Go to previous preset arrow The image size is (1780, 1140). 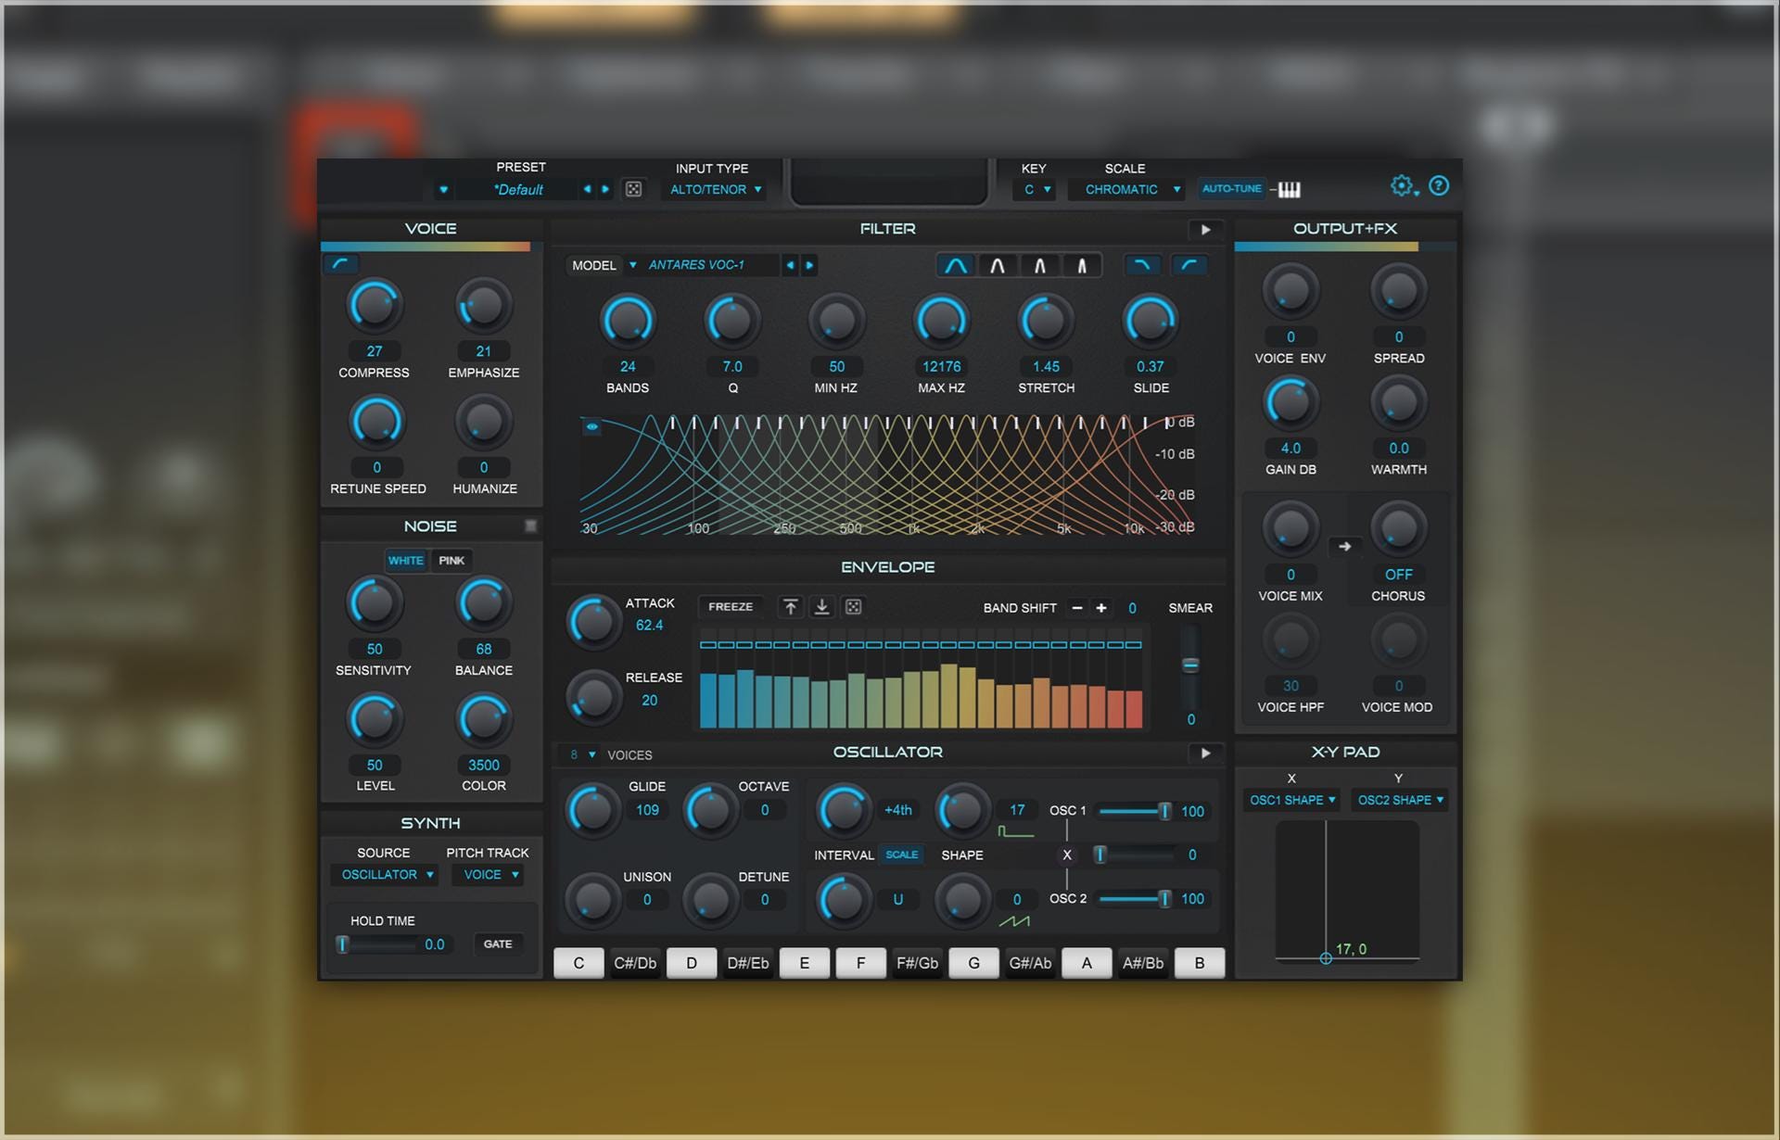click(587, 189)
